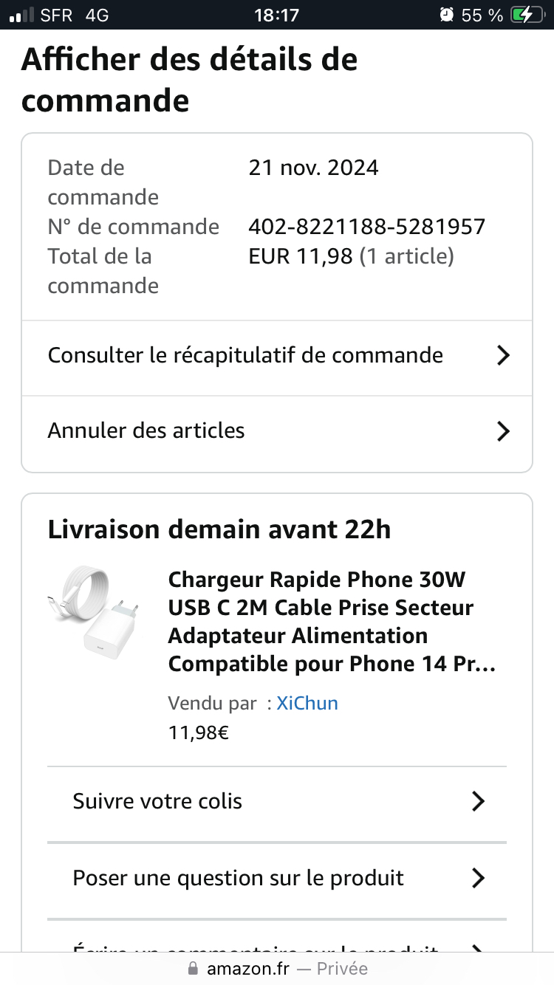Tap the alarm clock status icon
554x985 pixels.
pyautogui.click(x=446, y=15)
